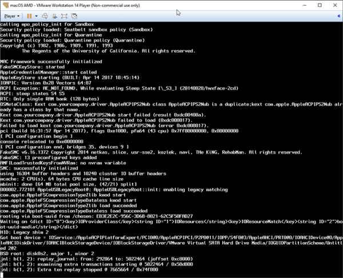Click 'Extra txn replay stopped' console line
Screen dimensions: 343x278
79,269
